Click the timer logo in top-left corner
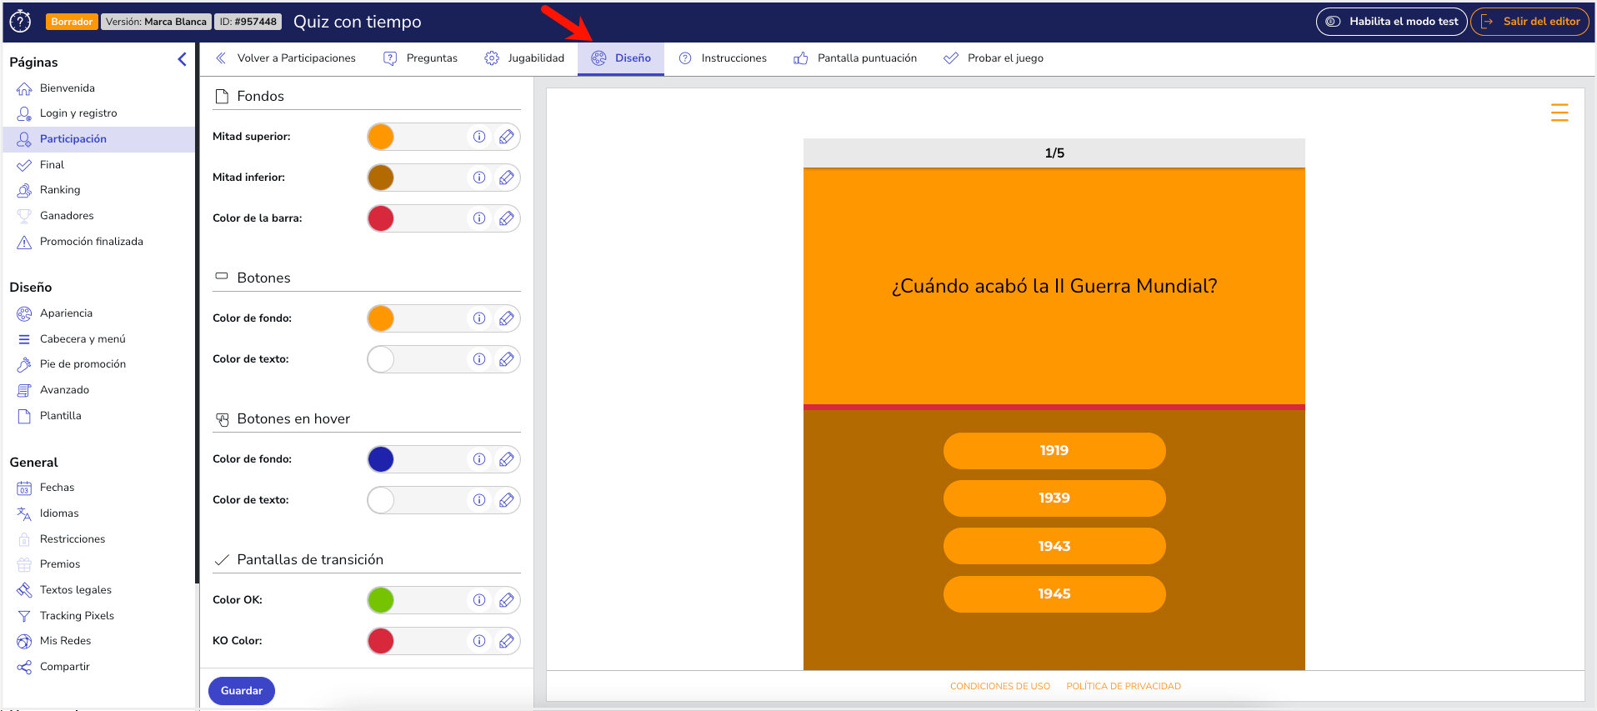Viewport: 1597px width, 711px height. (x=21, y=22)
